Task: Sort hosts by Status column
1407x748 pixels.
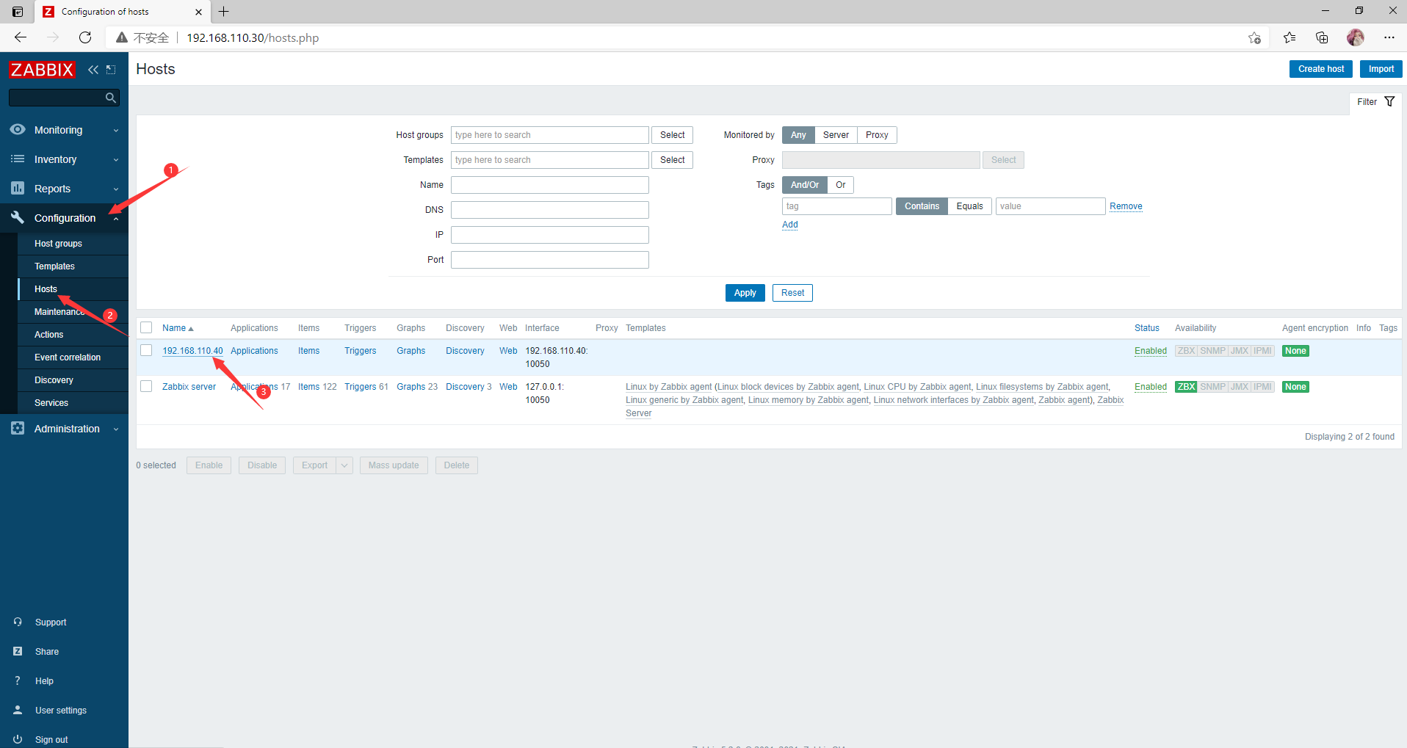Action: click(1146, 328)
